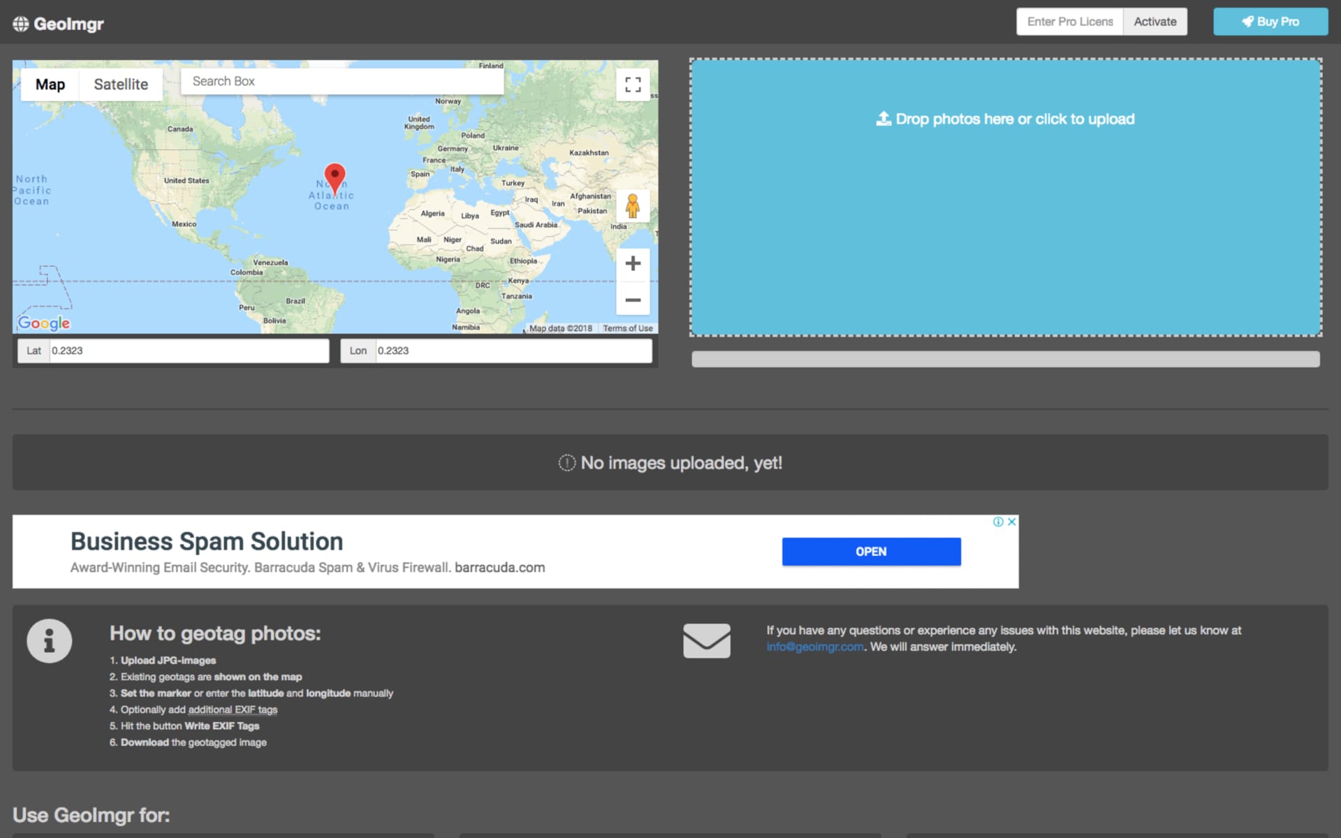Click the 'Brazil' label on map

click(x=295, y=301)
